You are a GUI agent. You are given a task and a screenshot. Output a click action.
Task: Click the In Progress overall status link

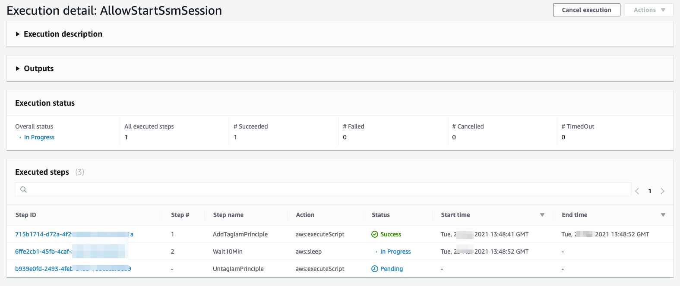39,137
